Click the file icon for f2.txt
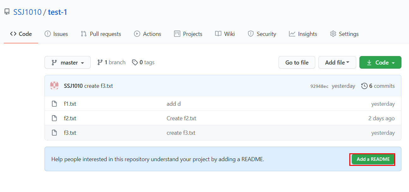 click(x=54, y=118)
